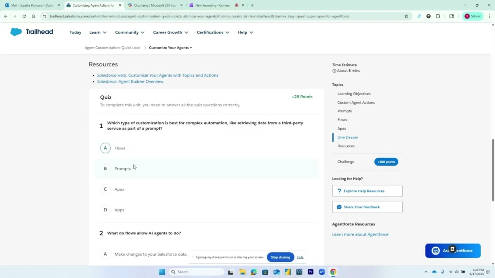Click the page vertical scrollbar
495x278 pixels.
click(x=493, y=170)
